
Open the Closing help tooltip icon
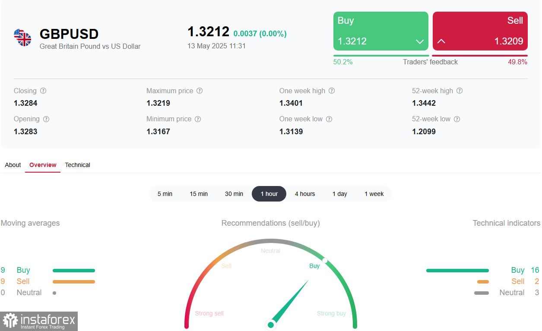point(43,91)
